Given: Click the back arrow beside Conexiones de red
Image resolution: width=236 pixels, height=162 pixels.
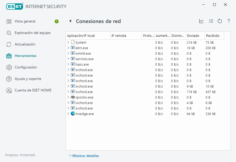Looking at the screenshot, I should pyautogui.click(x=70, y=21).
